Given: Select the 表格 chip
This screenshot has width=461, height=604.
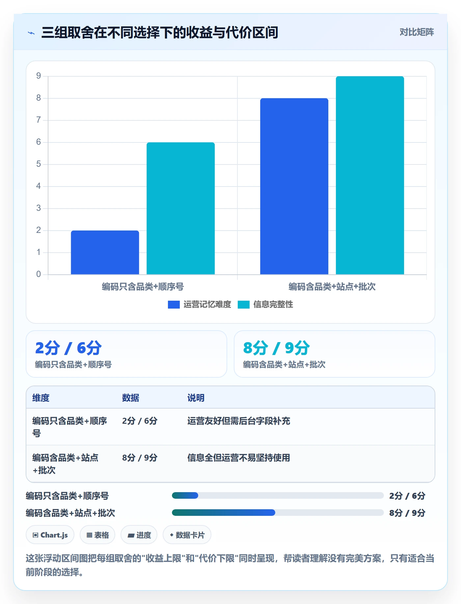Looking at the screenshot, I should (97, 535).
